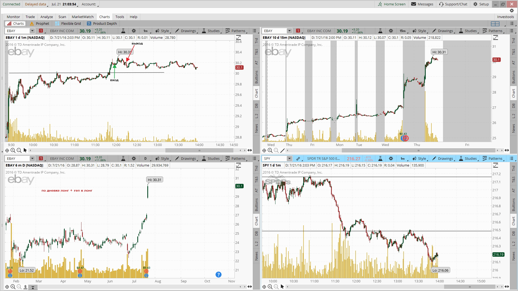This screenshot has height=291, width=518.
Task: Open Setup menu
Action: click(x=481, y=4)
